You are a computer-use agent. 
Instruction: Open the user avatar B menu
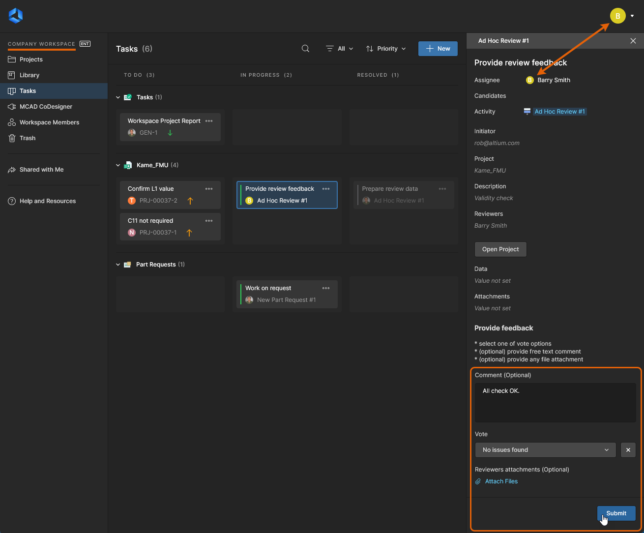click(618, 16)
